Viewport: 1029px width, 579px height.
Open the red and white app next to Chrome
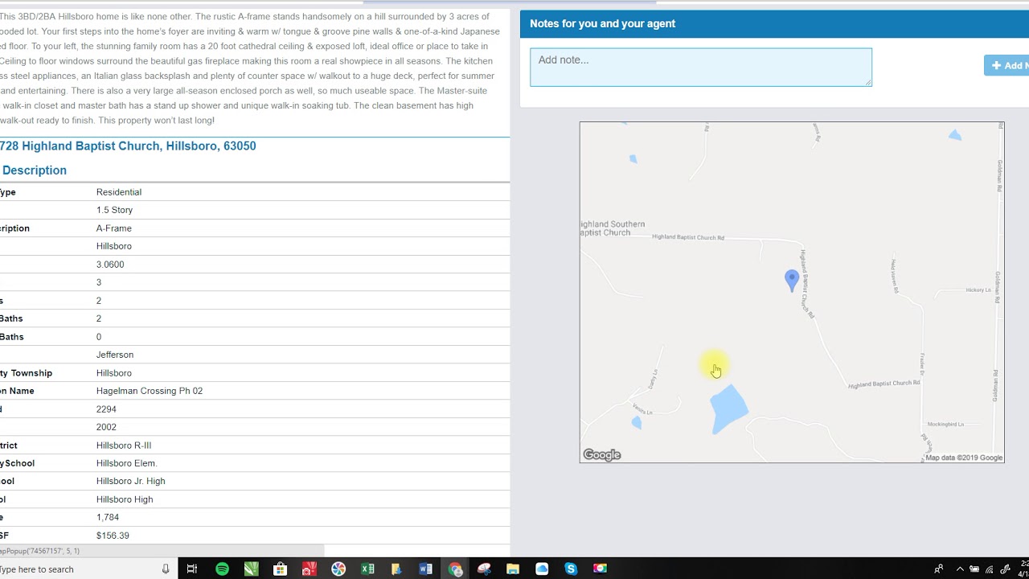pyautogui.click(x=484, y=569)
